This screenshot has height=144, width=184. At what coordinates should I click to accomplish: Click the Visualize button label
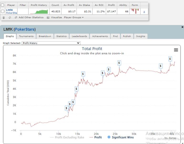pos(56,18)
